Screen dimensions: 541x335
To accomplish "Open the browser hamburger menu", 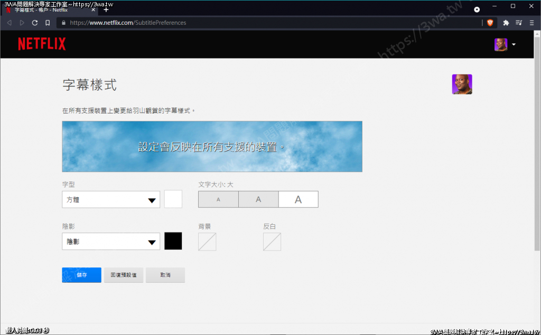I will click(531, 23).
